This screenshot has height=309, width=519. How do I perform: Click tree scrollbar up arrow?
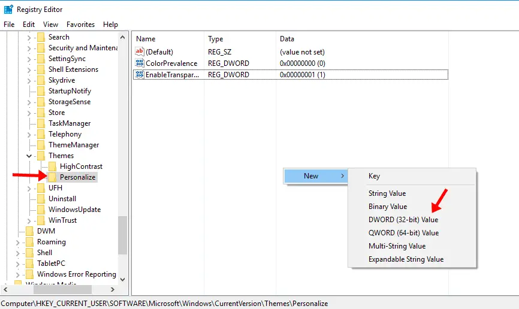pos(122,37)
